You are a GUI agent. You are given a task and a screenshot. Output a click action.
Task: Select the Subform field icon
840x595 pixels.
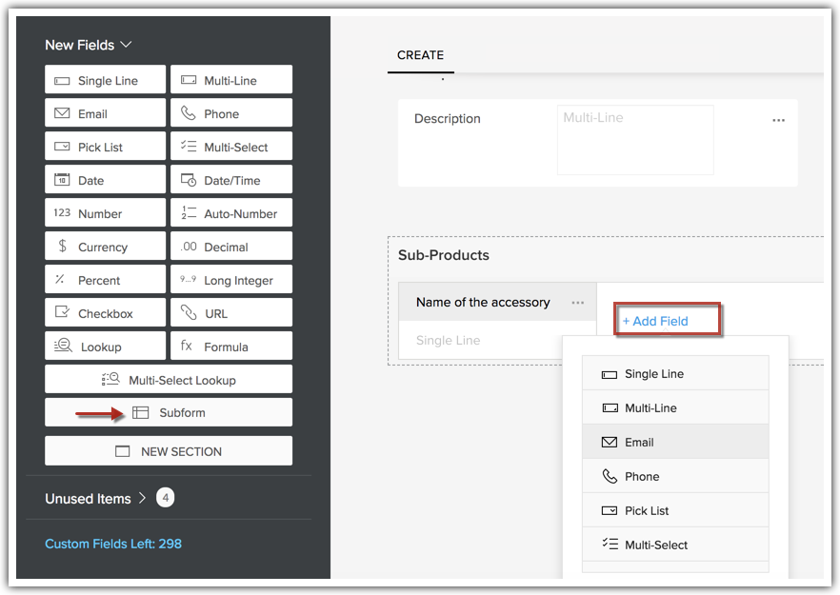pos(141,413)
